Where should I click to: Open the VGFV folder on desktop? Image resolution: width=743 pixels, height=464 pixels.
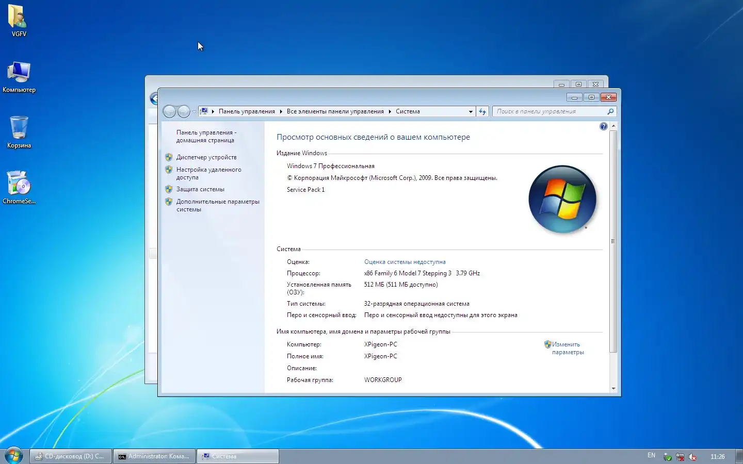point(19,21)
